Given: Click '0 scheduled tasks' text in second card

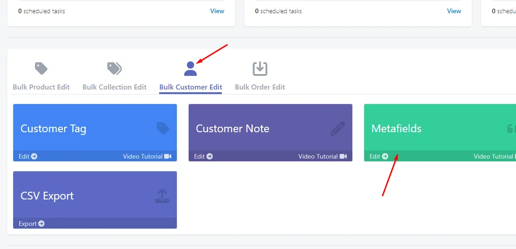Looking at the screenshot, I should click(278, 11).
